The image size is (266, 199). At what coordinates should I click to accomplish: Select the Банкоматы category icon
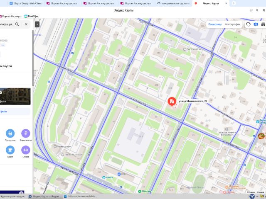click(26, 133)
